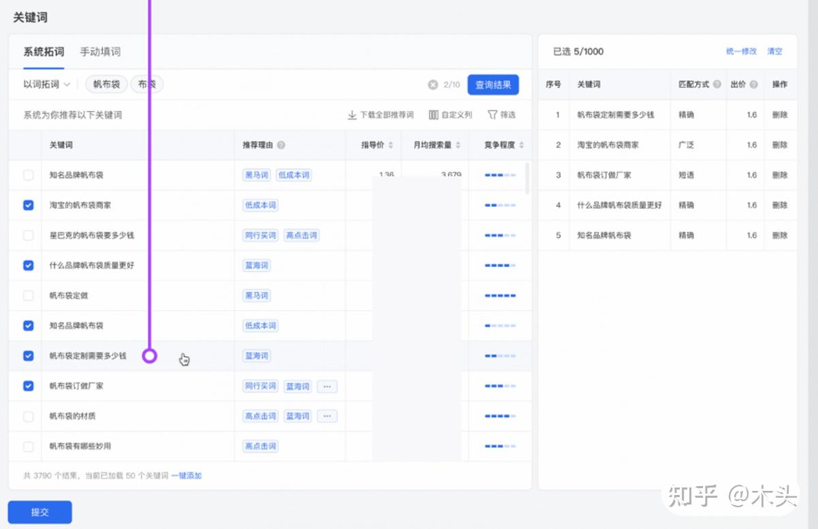Screen dimensions: 818x529
Task: Expand more tags for 帆布袋订做厂家
Action: tap(327, 386)
